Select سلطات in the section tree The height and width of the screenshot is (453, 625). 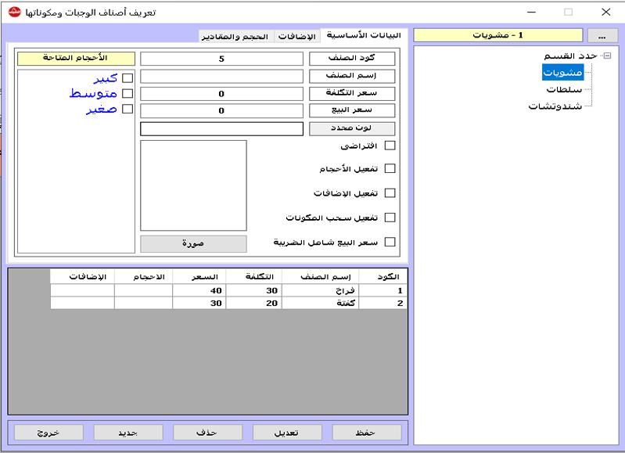point(564,89)
